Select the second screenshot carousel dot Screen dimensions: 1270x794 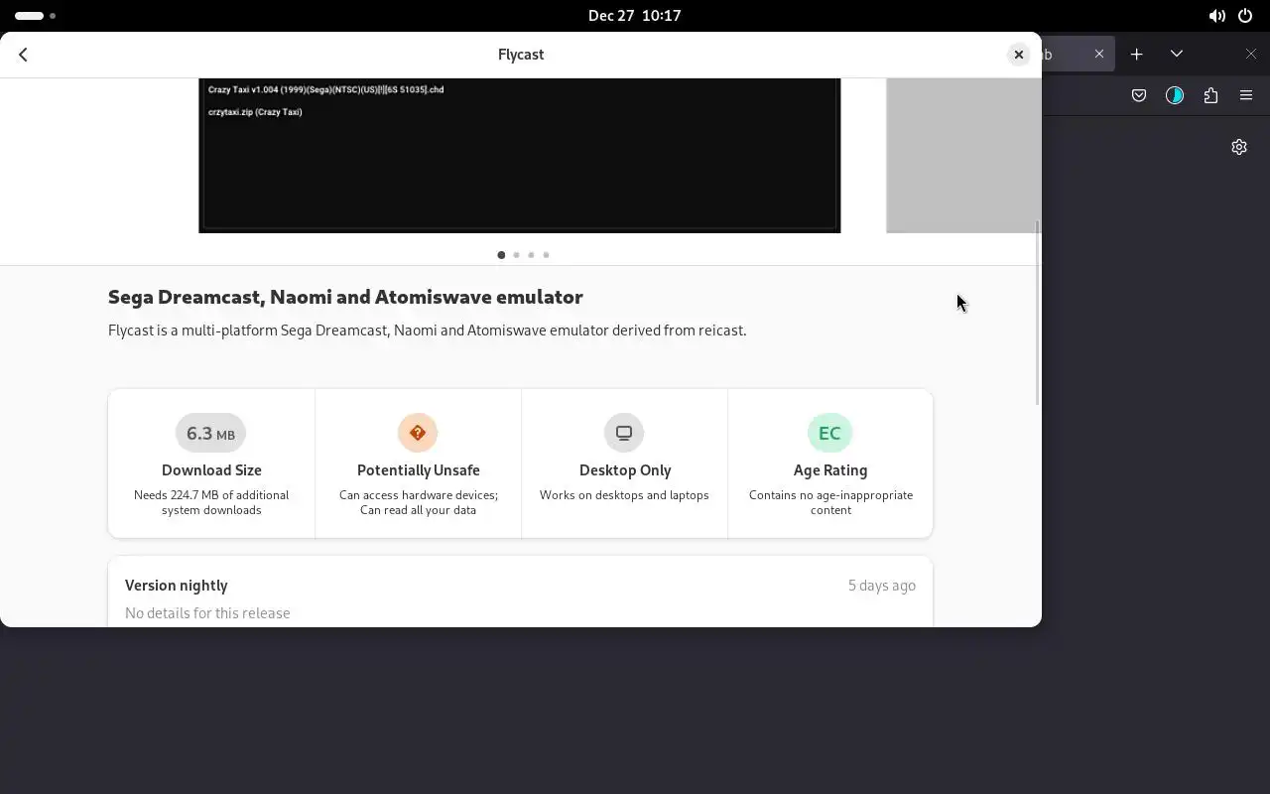coord(516,255)
